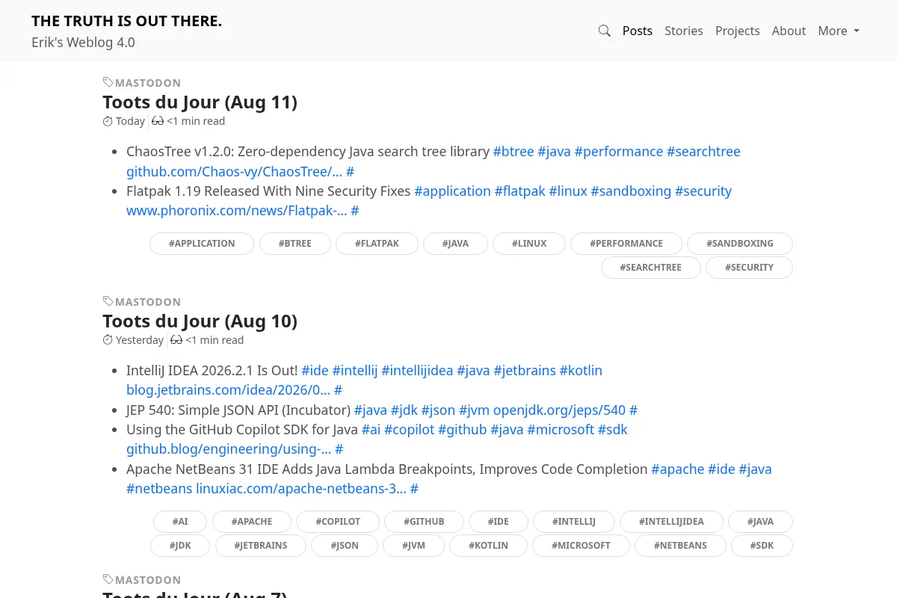Click MASTODON category above Aug 10 post
The height and width of the screenshot is (598, 897).
coord(148,302)
